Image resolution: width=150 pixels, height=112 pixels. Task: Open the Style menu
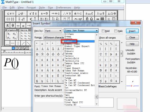[42, 8]
